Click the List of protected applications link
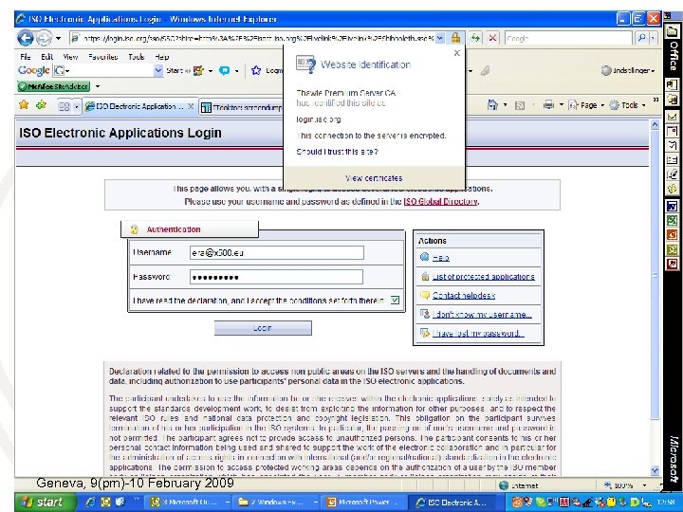The width and height of the screenshot is (683, 512). pos(483,277)
